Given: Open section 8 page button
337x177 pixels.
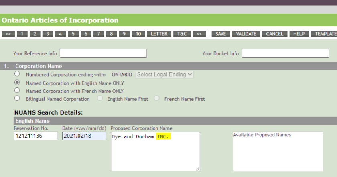Looking at the screenshot, I should pyautogui.click(x=112, y=34).
